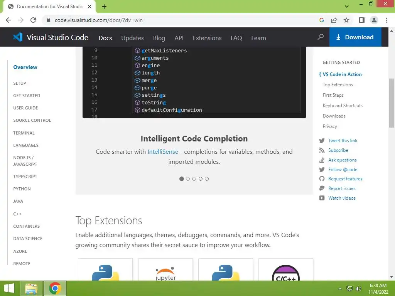Open the Blog nav item
Viewport: 395px width, 296px height.
click(159, 38)
